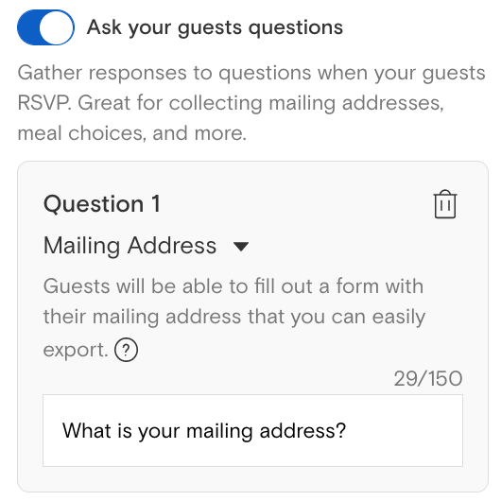Click the 'meal choices, and more.' text line
This screenshot has height=501, width=501.
pos(132,133)
